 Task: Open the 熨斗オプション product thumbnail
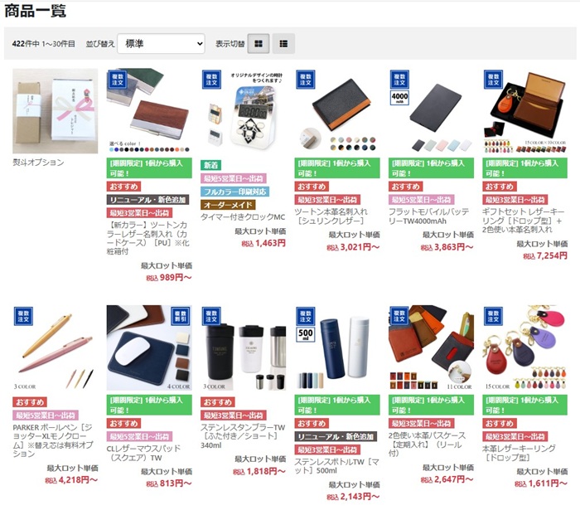pyautogui.click(x=56, y=110)
